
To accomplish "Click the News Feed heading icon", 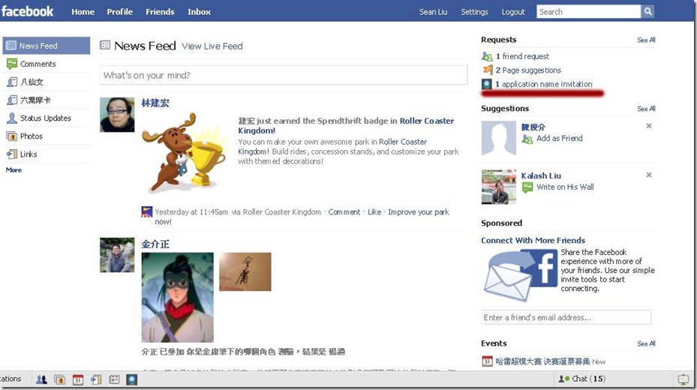I will pos(105,45).
